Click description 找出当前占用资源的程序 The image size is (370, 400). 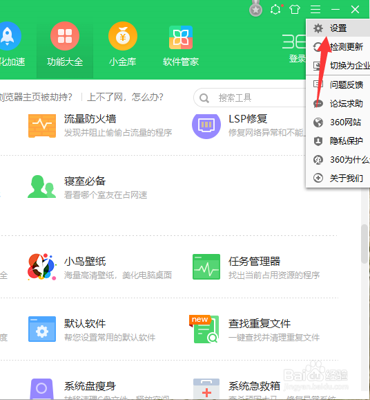pos(274,275)
